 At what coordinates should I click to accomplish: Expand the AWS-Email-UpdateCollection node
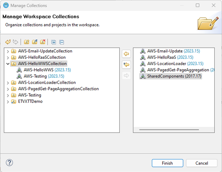8,51
